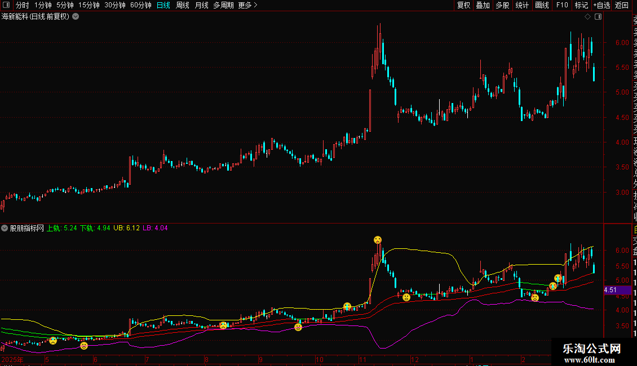Switch to 日线 daily chart

[x=163, y=5]
